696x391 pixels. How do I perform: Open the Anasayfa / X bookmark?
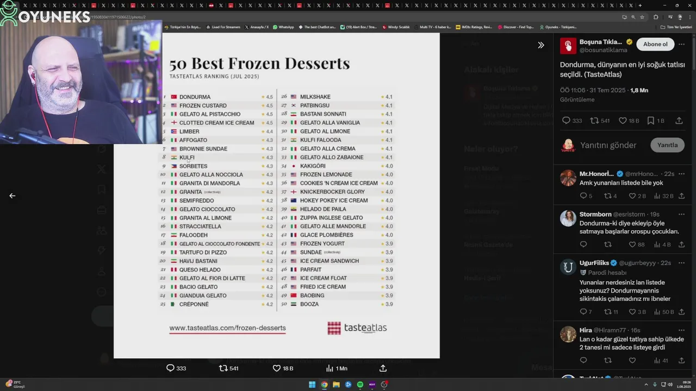[x=257, y=27]
